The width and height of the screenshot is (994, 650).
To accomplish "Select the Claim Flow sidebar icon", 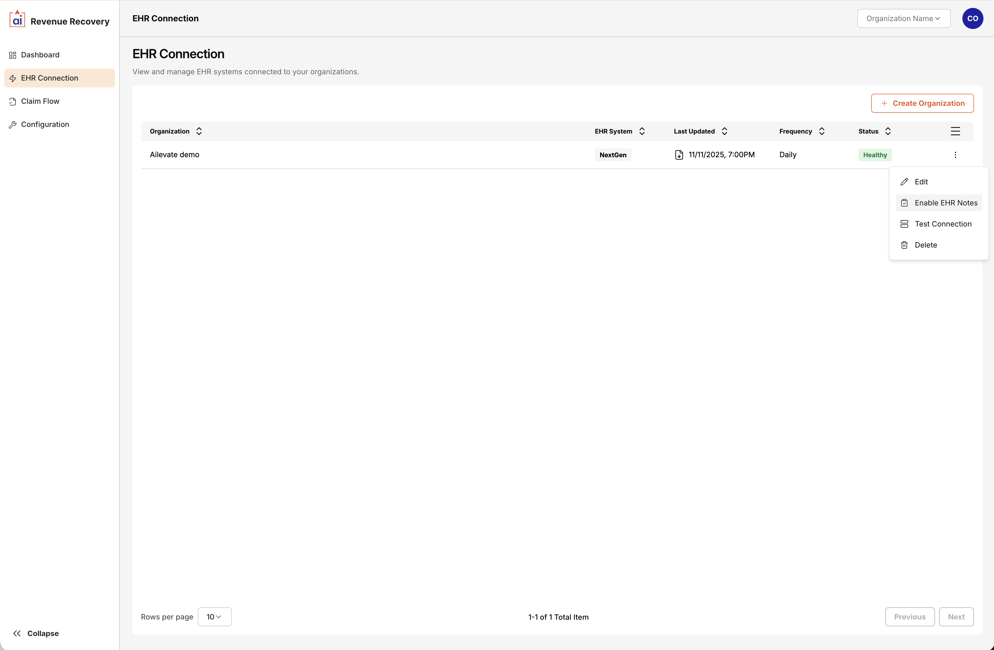I will point(13,101).
